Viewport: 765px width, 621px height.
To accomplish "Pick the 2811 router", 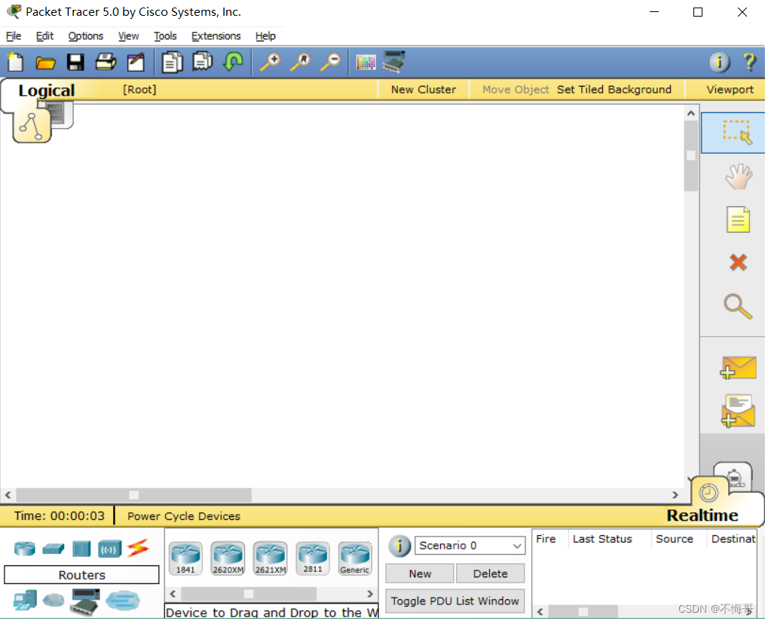I will coord(313,558).
